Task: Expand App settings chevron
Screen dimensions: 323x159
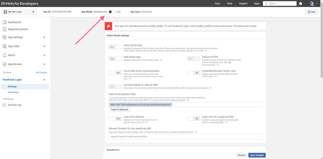Action: coord(44,37)
